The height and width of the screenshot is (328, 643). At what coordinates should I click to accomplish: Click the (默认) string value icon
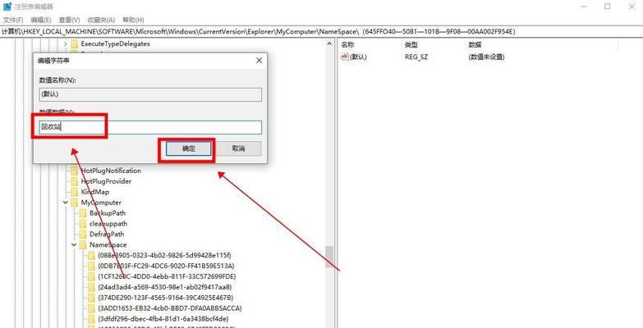pos(344,57)
